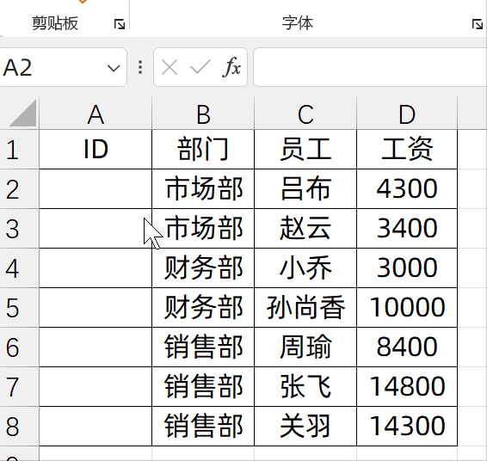Select the 财务部 cell in row 4
The height and width of the screenshot is (461, 487).
(203, 267)
